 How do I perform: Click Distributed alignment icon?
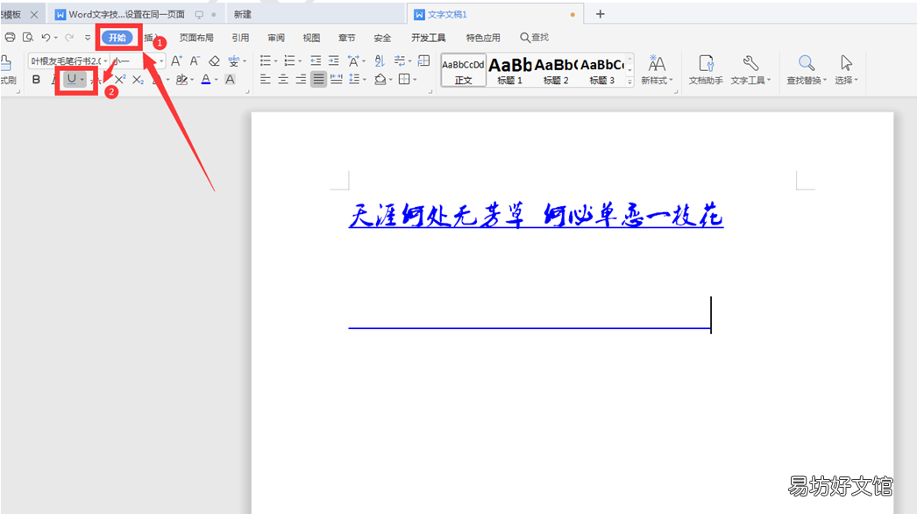337,80
